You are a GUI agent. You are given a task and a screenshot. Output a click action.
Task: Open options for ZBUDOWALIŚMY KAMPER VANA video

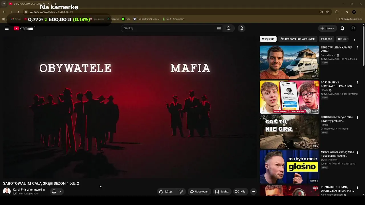[357, 48]
